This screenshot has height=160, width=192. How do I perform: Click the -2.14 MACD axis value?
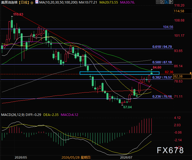[178, 140]
